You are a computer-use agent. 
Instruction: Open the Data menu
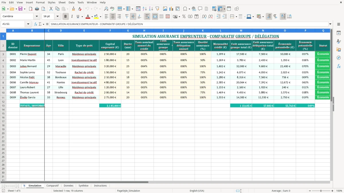tap(71, 2)
